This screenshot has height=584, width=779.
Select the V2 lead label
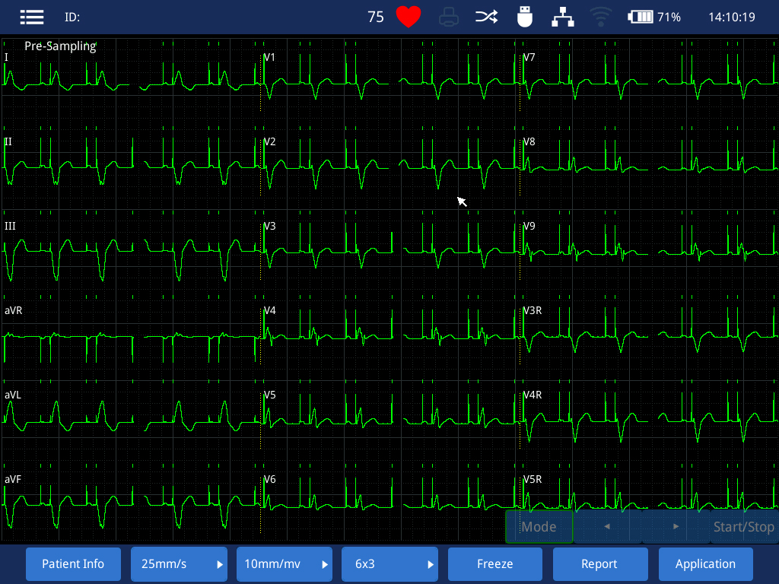point(269,141)
